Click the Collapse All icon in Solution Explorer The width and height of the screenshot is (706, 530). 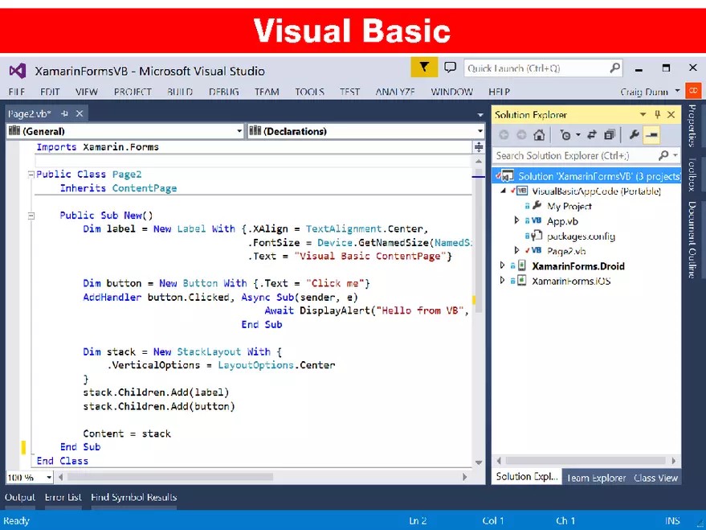pyautogui.click(x=610, y=135)
